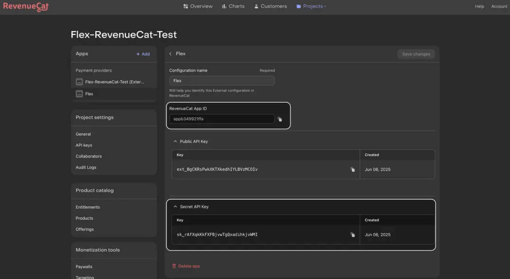This screenshot has height=279, width=510.
Task: Collapse the Public API Key section
Action: click(x=175, y=141)
